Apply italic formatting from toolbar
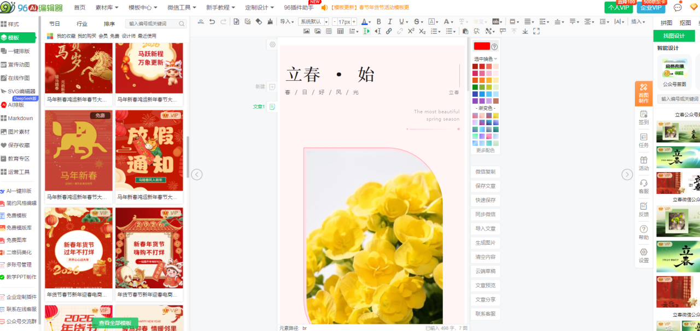The image size is (700, 331). tap(390, 22)
